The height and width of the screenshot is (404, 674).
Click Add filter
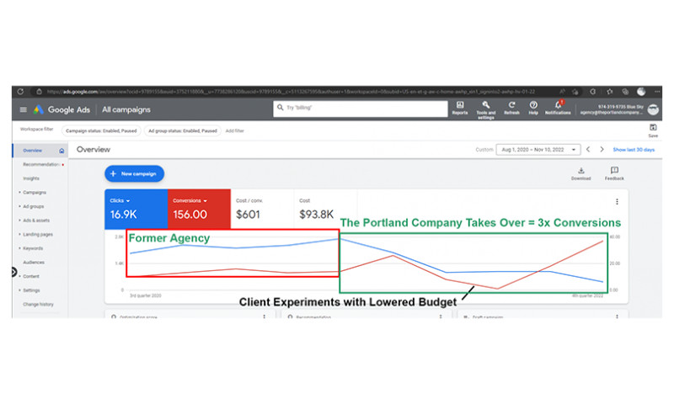[x=235, y=131]
